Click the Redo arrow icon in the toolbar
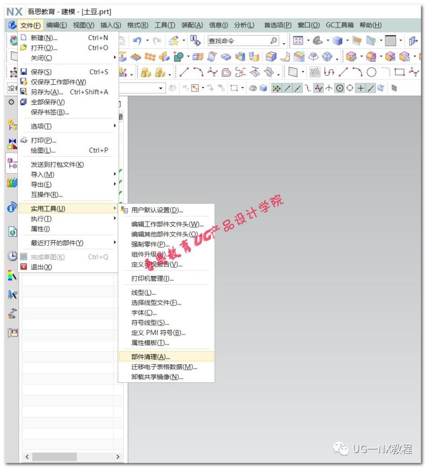Viewport: 426px width, 468px height. point(156,41)
